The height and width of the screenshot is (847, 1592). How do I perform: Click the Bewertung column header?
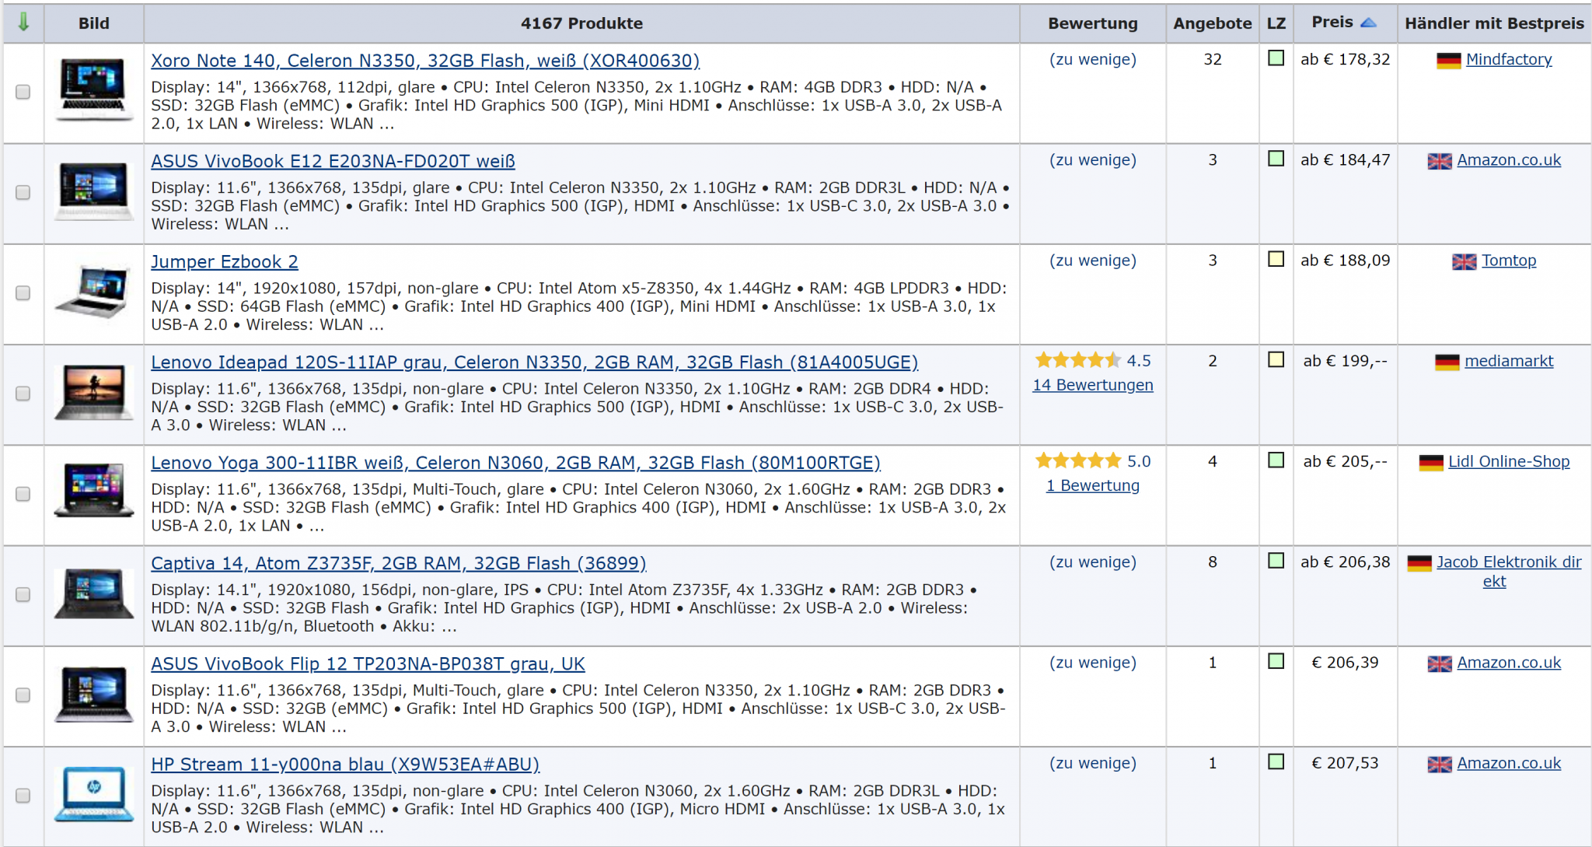(x=1092, y=23)
